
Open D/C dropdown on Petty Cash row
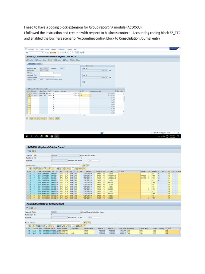pyautogui.click(x=53, y=96)
